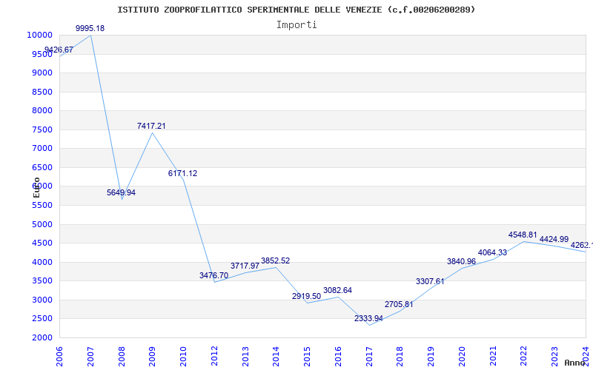
Task: Click x-axis year 2017
Action: [369, 357]
